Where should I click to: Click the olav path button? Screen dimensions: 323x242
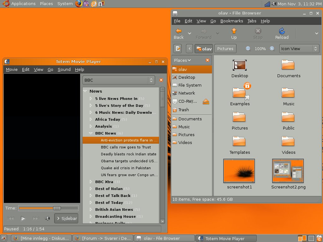click(x=204, y=49)
